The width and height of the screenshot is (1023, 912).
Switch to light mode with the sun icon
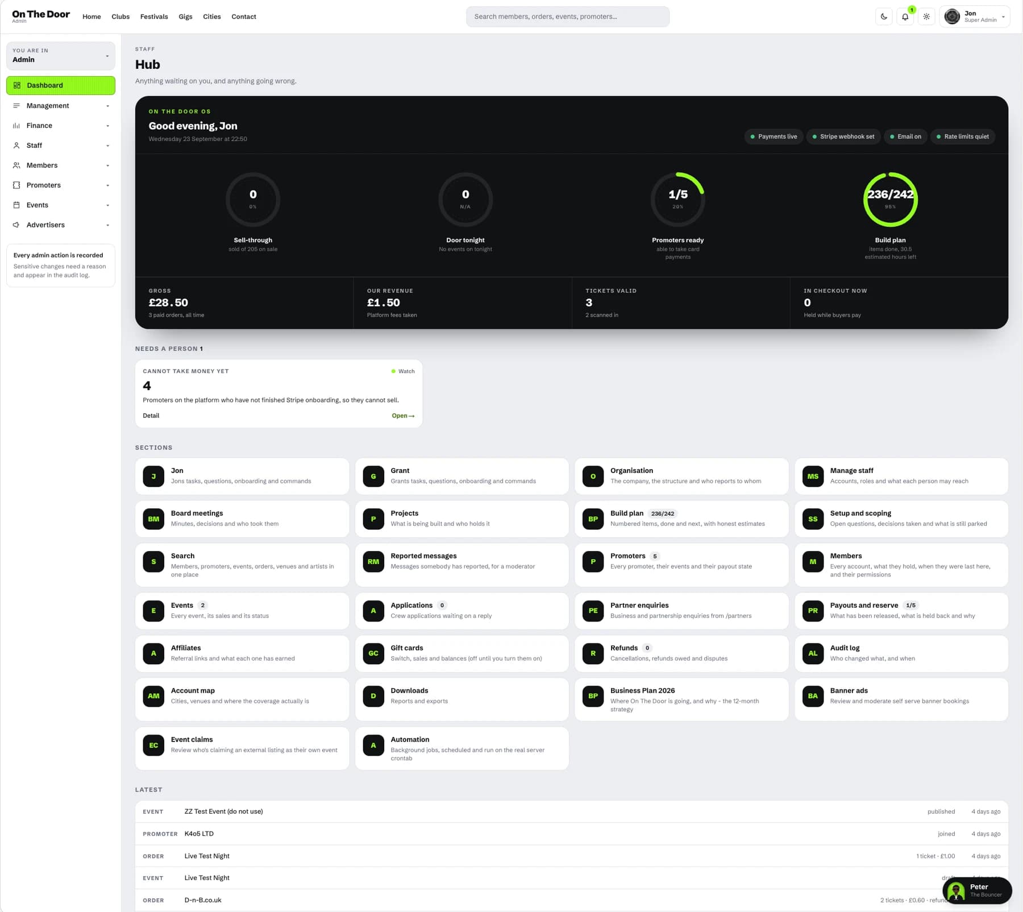click(926, 16)
